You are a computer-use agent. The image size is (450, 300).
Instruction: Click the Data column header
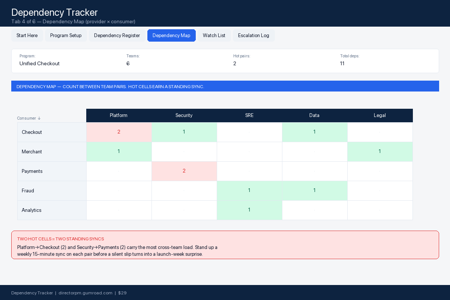[x=315, y=115]
